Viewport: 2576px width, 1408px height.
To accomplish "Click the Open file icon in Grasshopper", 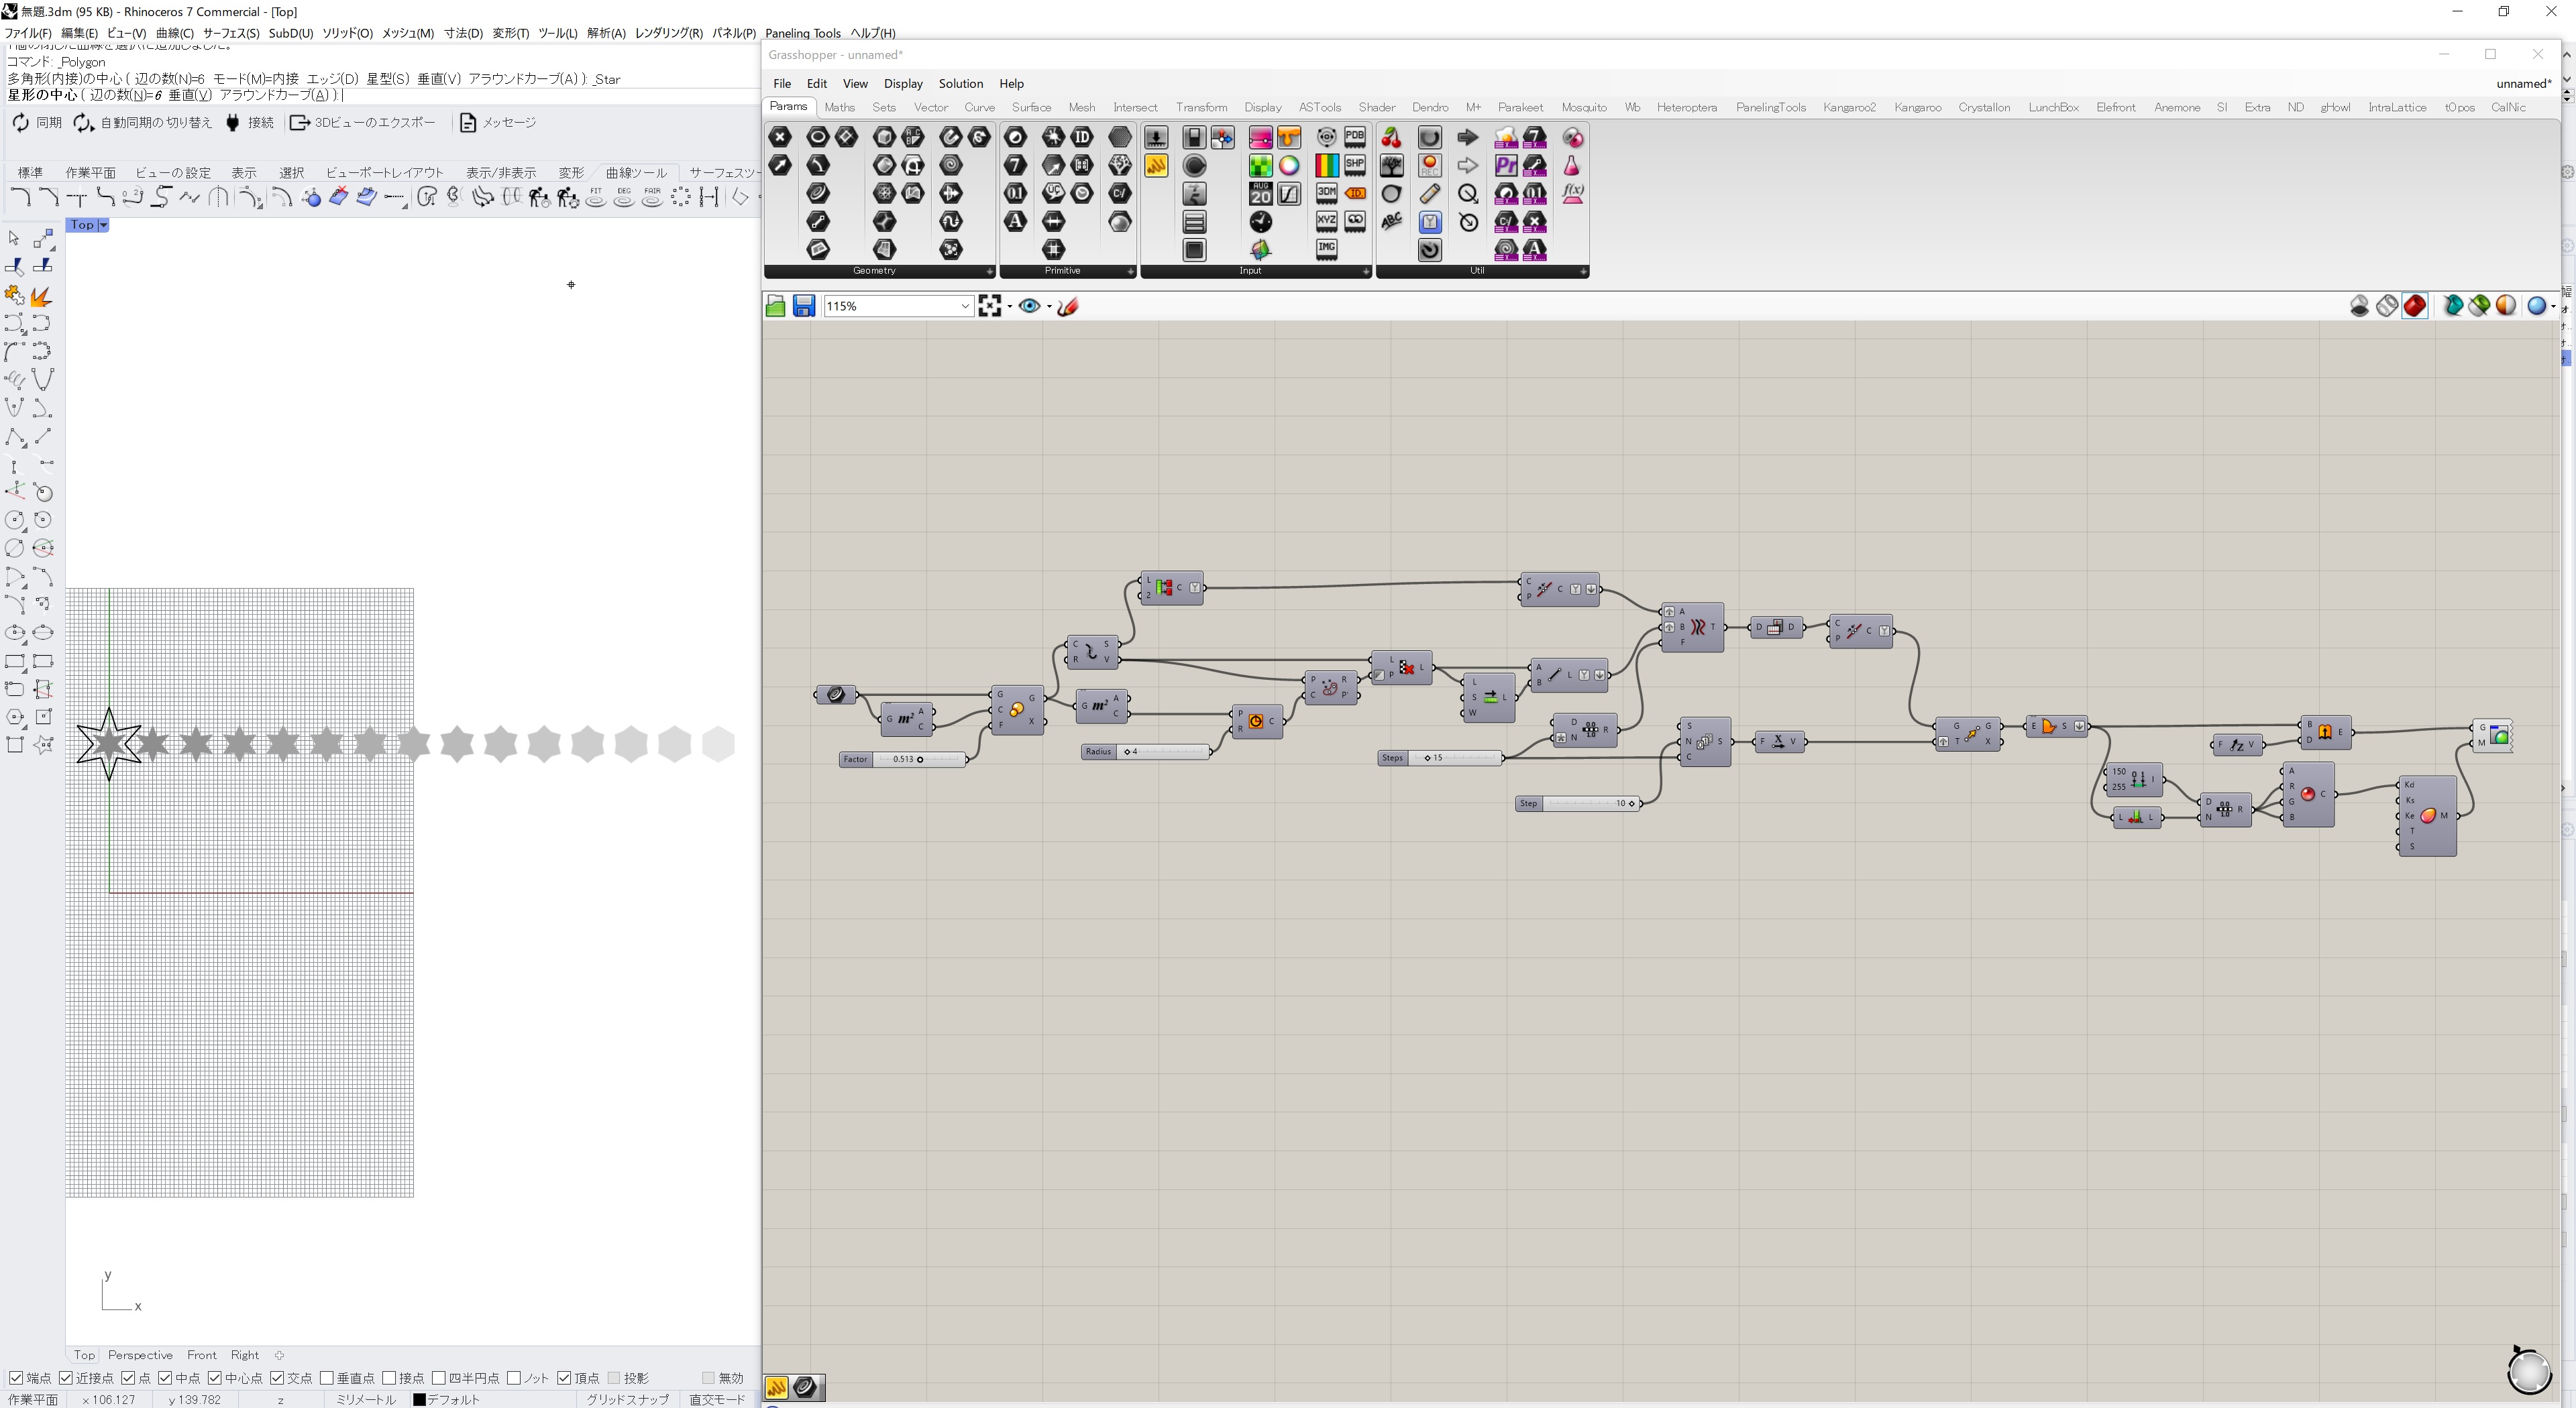I will pyautogui.click(x=775, y=306).
